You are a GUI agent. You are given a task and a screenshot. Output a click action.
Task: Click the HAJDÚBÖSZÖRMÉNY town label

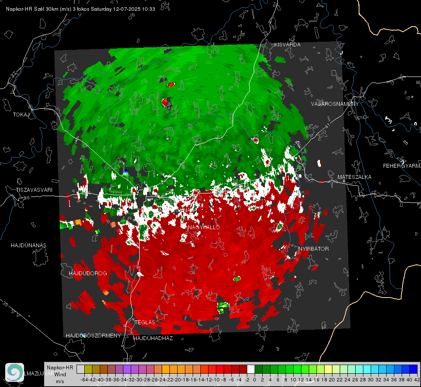93,336
